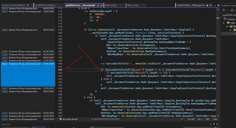Click 'var barcodeInfoField' code on line 490
Image resolution: width=236 pixels, height=128 pixels.
point(115,64)
